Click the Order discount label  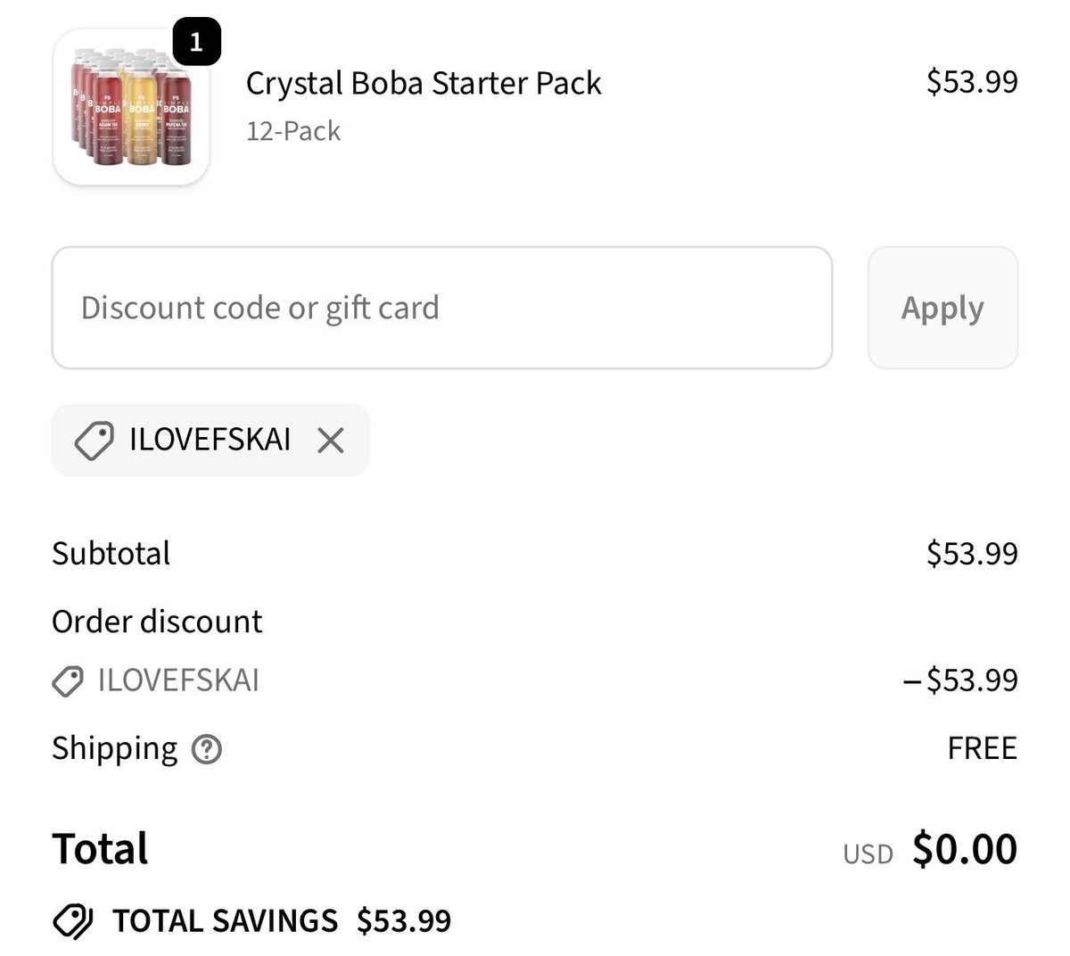click(x=157, y=622)
